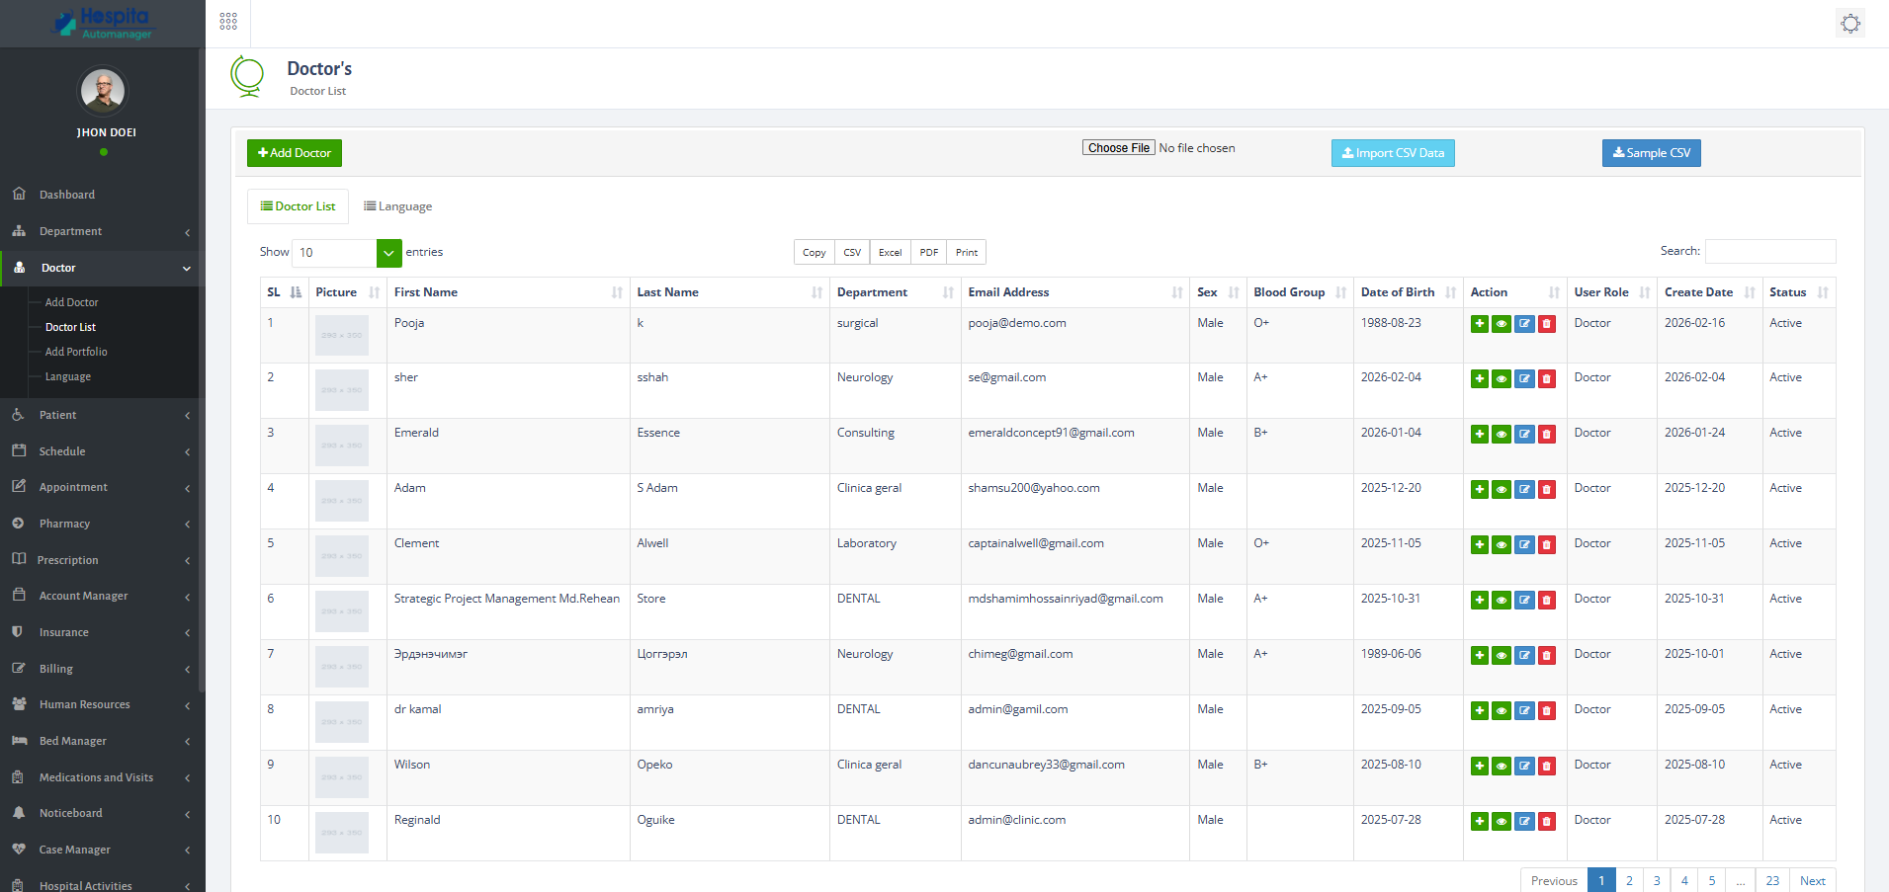View details of doctor Pooja using the eye icon
The height and width of the screenshot is (892, 1889).
[1502, 323]
